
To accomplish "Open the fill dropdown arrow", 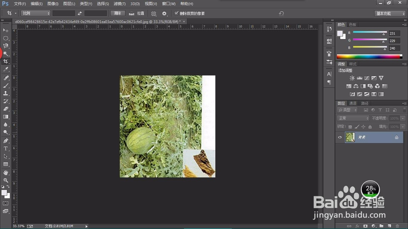I will (403, 127).
